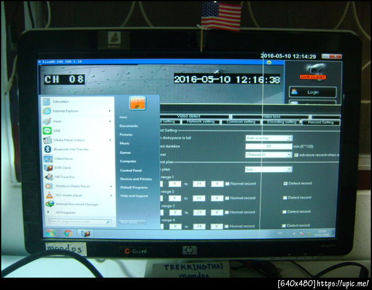Toggle advance record checkbox
372x290 pixels.
296,155
